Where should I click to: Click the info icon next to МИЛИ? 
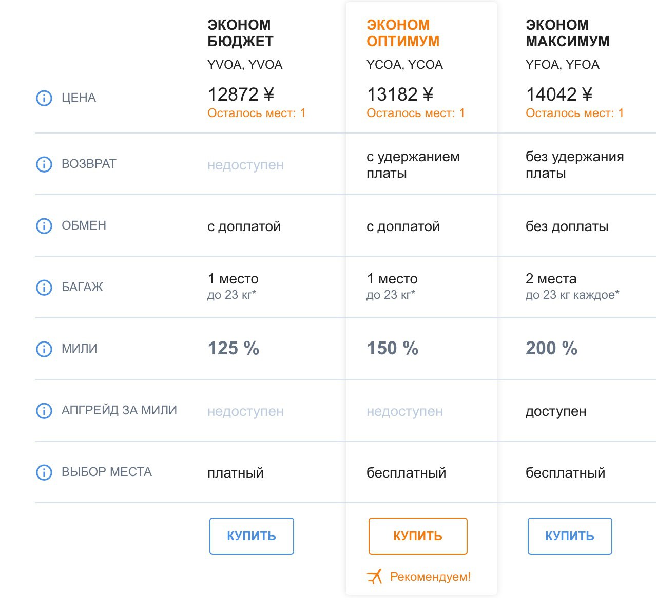click(x=44, y=349)
